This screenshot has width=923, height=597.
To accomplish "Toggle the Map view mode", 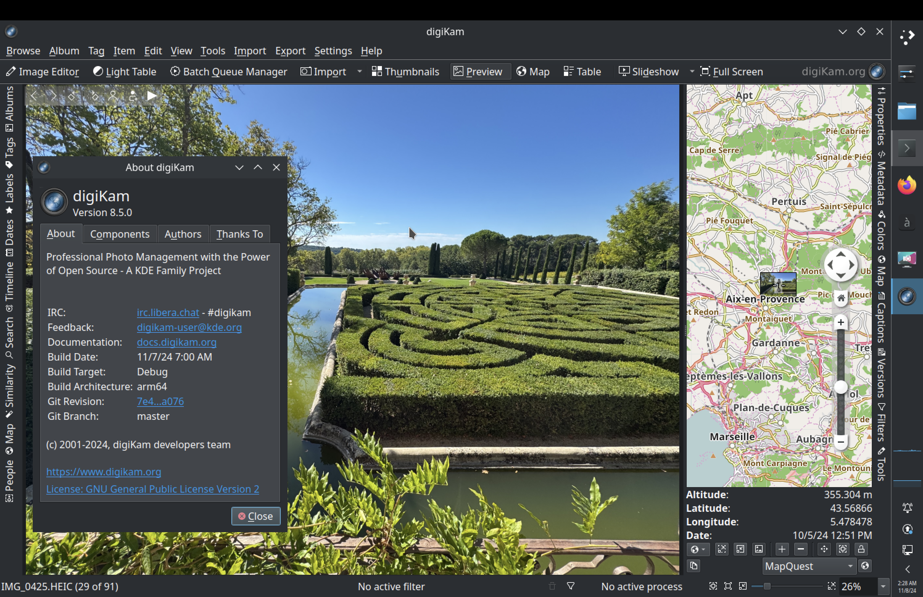I will (533, 72).
